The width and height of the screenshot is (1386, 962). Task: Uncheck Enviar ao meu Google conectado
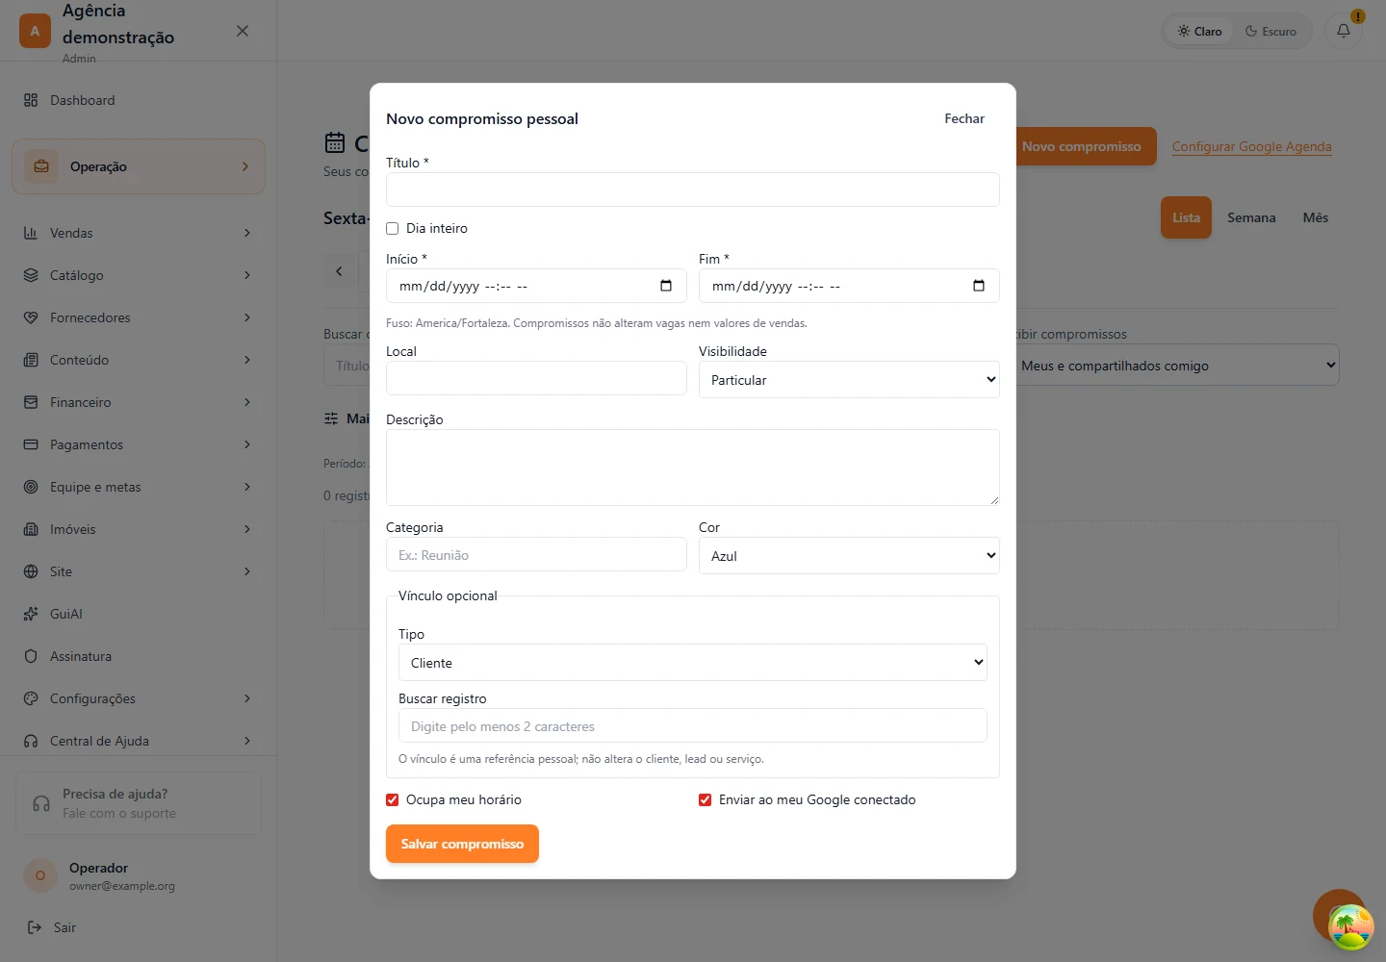706,800
